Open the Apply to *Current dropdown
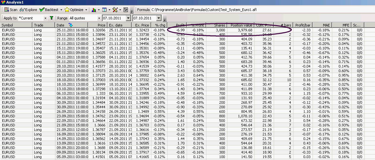Viewport: 375px width, 160px height. (x=45, y=18)
